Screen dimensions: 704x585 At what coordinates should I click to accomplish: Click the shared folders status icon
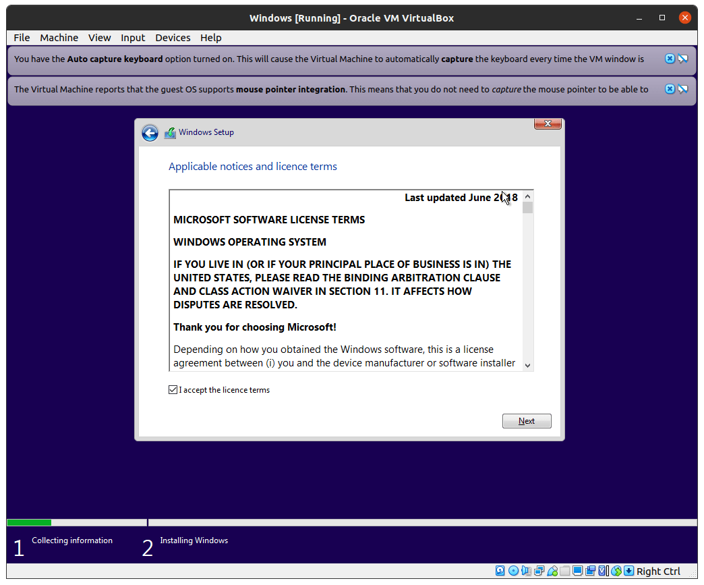point(565,571)
